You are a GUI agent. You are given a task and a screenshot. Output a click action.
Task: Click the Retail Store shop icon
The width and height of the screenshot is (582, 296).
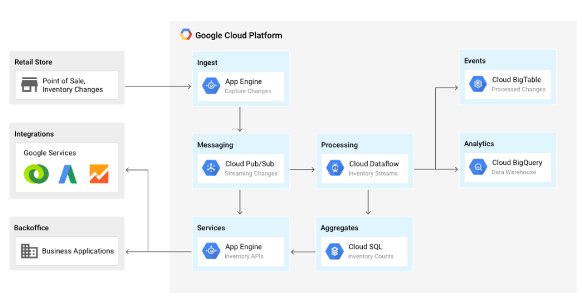pyautogui.click(x=29, y=85)
